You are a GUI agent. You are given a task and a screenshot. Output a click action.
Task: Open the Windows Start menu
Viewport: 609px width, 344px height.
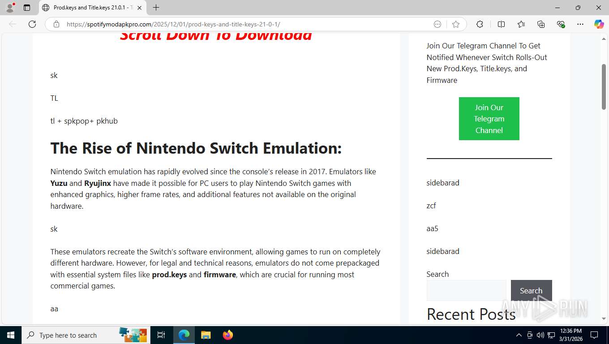tap(10, 335)
